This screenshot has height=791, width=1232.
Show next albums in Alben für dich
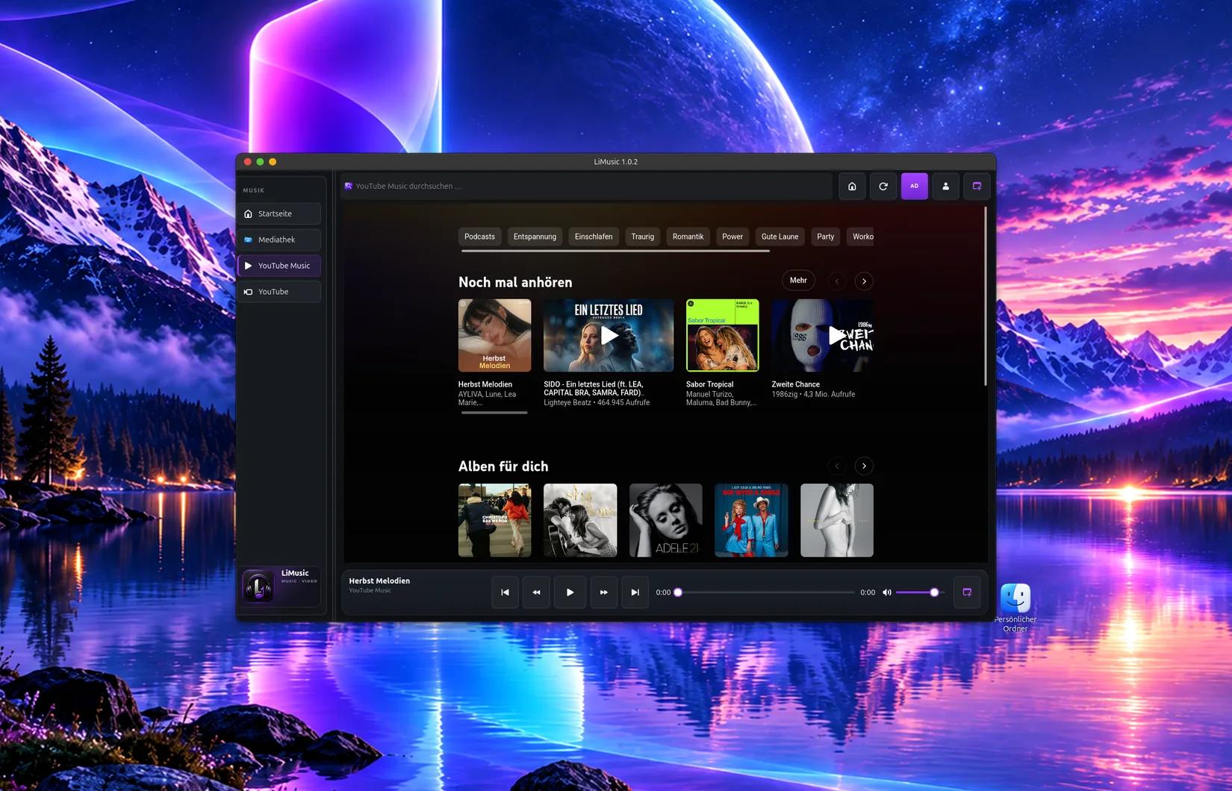pyautogui.click(x=864, y=466)
